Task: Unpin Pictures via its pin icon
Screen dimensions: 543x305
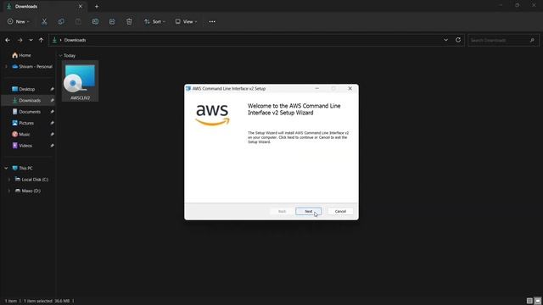Action: 52,123
